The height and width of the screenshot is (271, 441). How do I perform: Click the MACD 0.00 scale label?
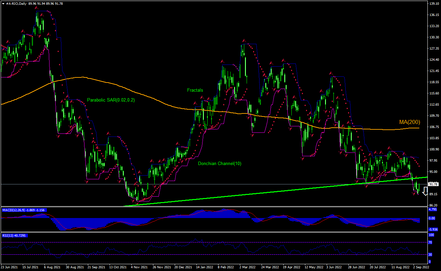click(432, 218)
